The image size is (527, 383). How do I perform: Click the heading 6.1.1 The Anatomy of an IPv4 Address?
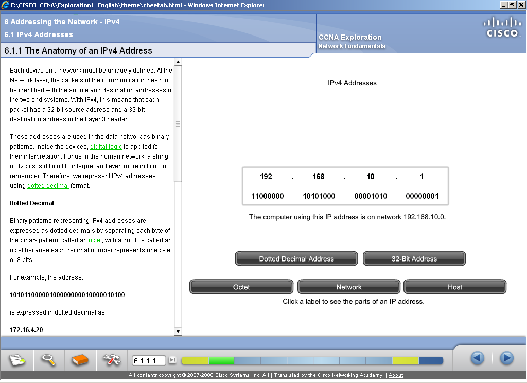pyautogui.click(x=78, y=50)
